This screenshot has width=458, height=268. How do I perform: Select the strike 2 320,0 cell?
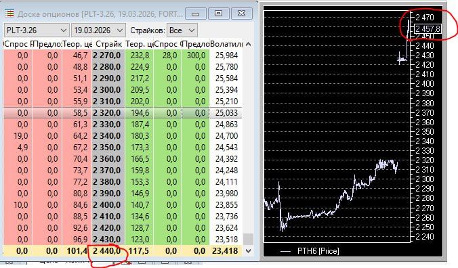(108, 113)
